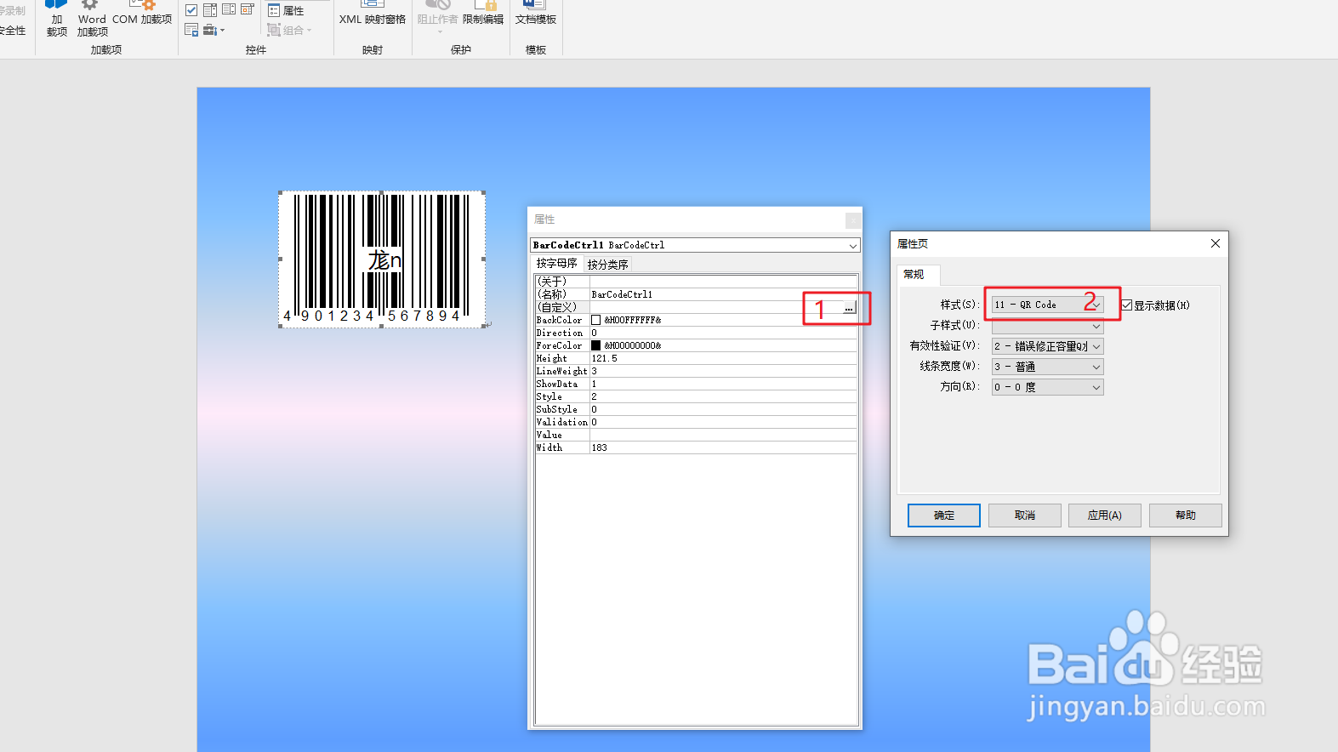
Task: Open the 子样式 substyle dropdown
Action: (1047, 326)
